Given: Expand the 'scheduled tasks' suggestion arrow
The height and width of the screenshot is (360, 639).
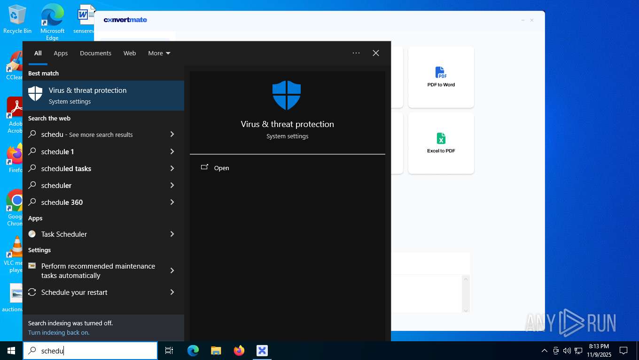Looking at the screenshot, I should (x=172, y=168).
